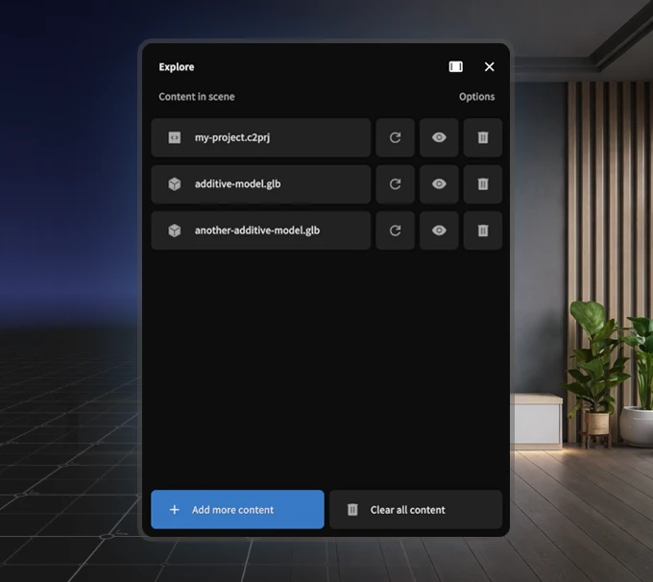The height and width of the screenshot is (582, 653).
Task: Click the cube icon of another-additive-model.glb
Action: 175,230
